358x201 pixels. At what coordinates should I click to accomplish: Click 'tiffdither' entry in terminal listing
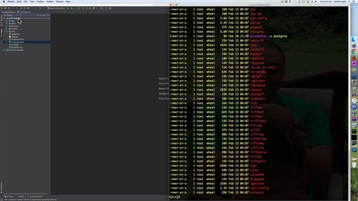[258, 139]
